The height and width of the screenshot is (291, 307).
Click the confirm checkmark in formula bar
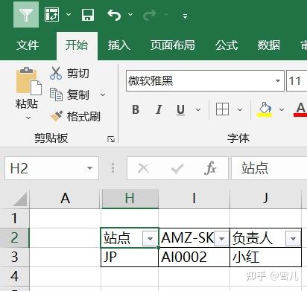[177, 169]
